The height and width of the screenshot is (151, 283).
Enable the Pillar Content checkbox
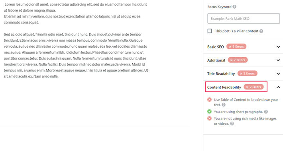pos(210,31)
